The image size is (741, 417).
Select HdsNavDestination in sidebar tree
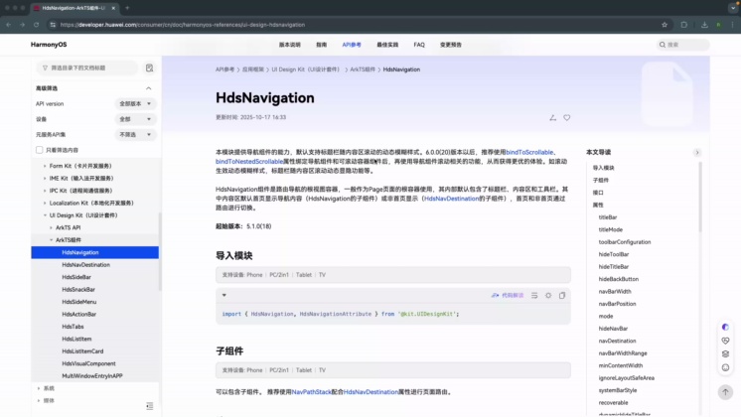point(85,265)
